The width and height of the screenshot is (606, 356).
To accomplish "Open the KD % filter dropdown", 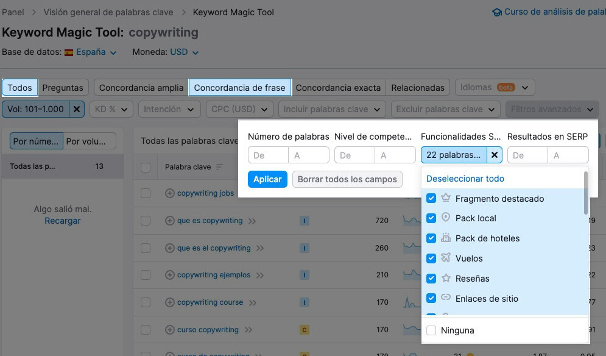I will (111, 109).
